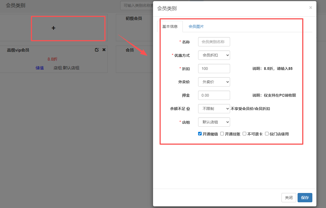Select the 店组 dropdown

(x=214, y=122)
